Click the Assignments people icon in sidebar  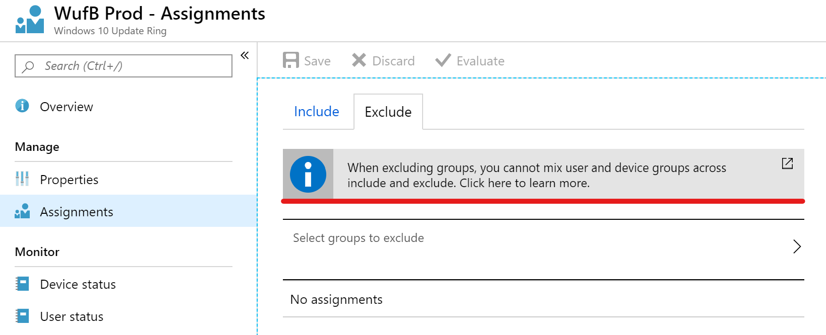point(22,211)
